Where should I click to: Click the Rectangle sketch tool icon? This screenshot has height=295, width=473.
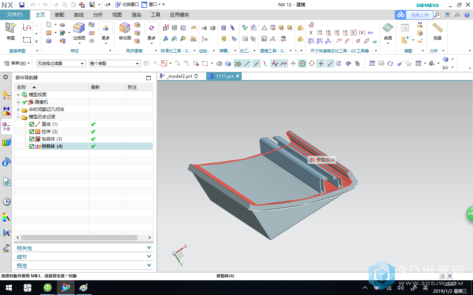click(x=27, y=39)
